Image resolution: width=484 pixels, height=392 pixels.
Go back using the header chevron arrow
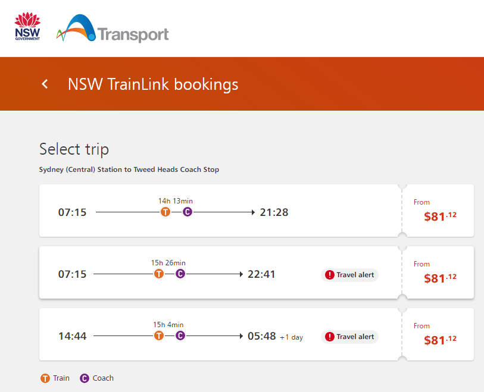[45, 84]
